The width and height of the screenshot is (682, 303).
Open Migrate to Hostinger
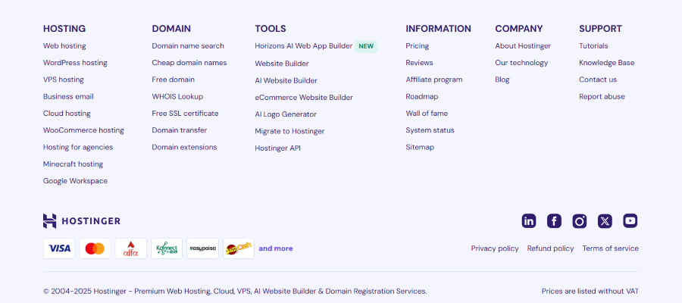click(289, 131)
